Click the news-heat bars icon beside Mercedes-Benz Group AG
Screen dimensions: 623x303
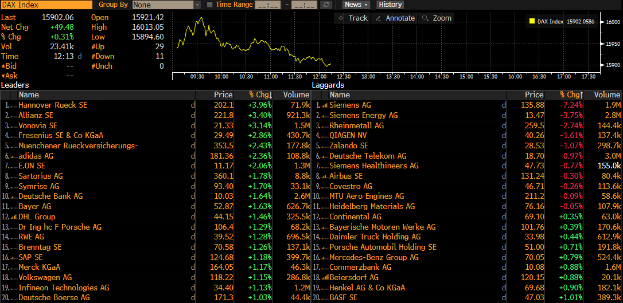[324, 257]
